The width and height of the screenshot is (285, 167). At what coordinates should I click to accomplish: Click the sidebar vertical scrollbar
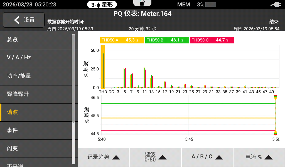pyautogui.click(x=73, y=99)
